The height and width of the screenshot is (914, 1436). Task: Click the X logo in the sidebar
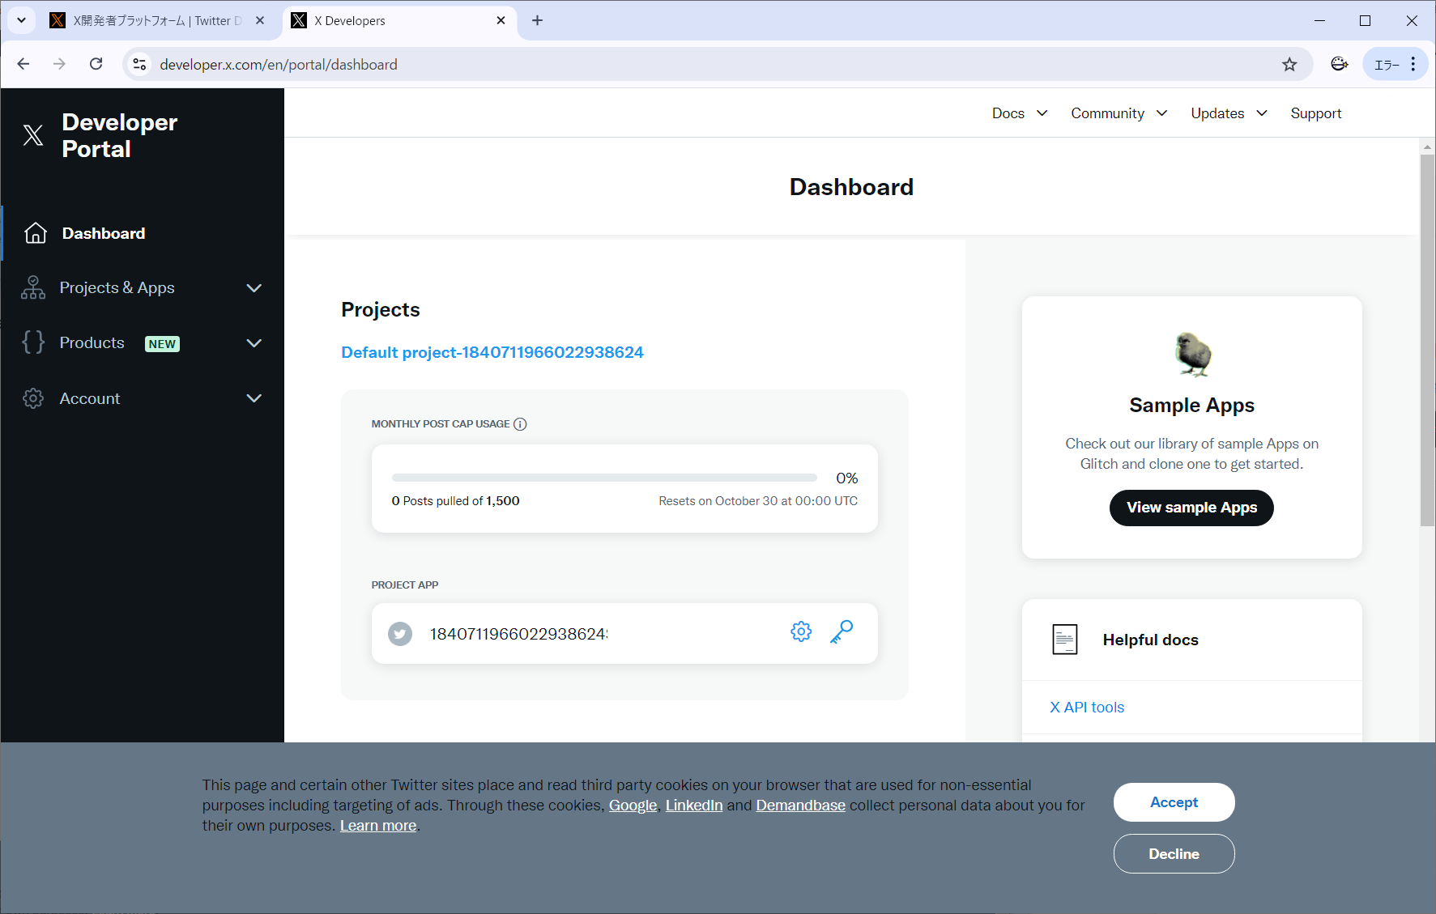pyautogui.click(x=33, y=135)
